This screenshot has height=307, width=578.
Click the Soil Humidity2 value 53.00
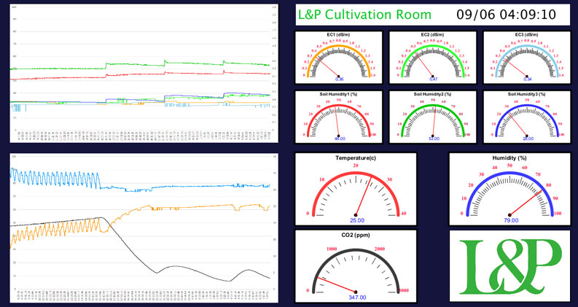click(434, 139)
